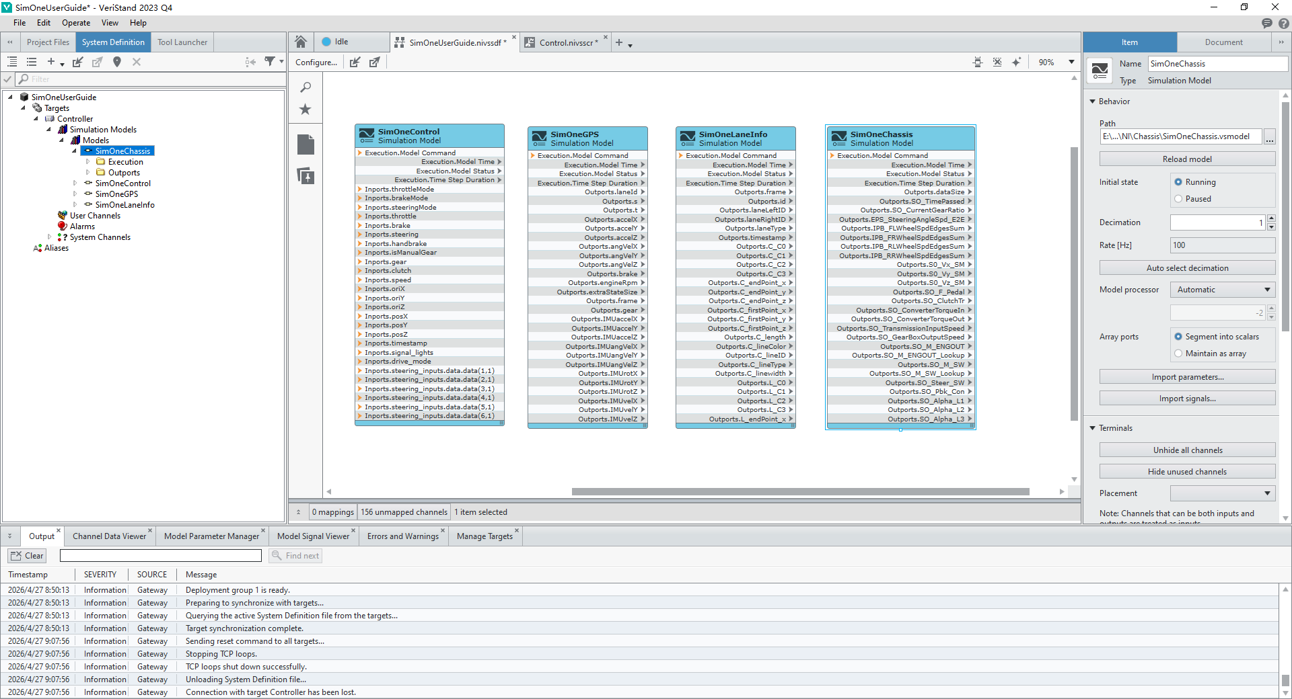Image resolution: width=1292 pixels, height=699 pixels.
Task: Click the diagram horizontal scrollbar thumb
Action: pyautogui.click(x=801, y=492)
